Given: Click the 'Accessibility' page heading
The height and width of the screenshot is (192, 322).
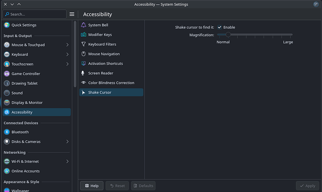Looking at the screenshot, I should (98, 14).
